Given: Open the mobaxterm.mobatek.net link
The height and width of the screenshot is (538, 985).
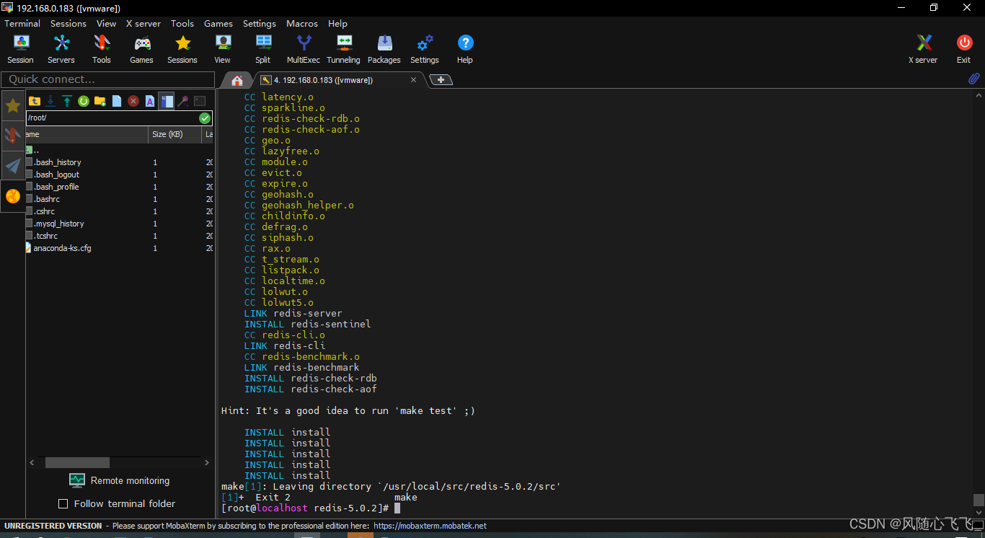Looking at the screenshot, I should click(x=430, y=526).
